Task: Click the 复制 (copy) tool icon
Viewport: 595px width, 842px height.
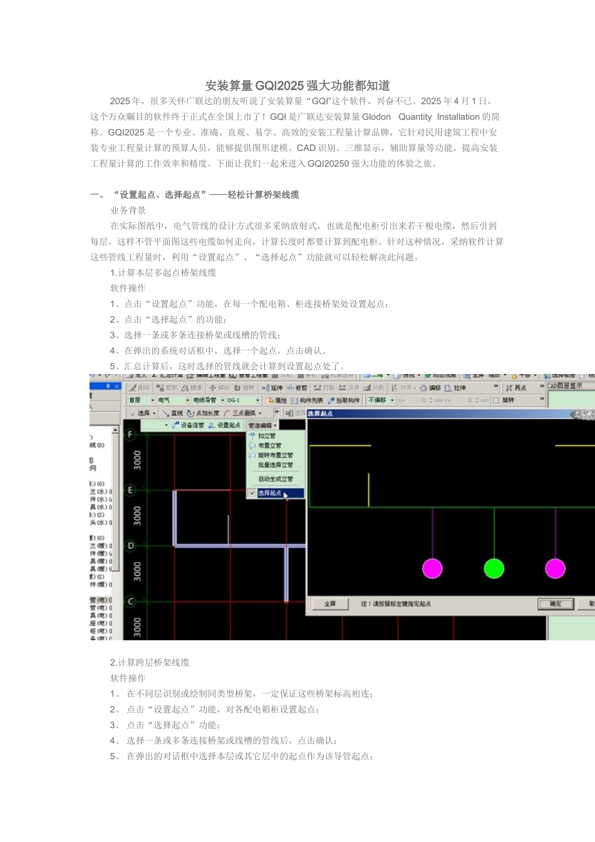Action: point(167,388)
